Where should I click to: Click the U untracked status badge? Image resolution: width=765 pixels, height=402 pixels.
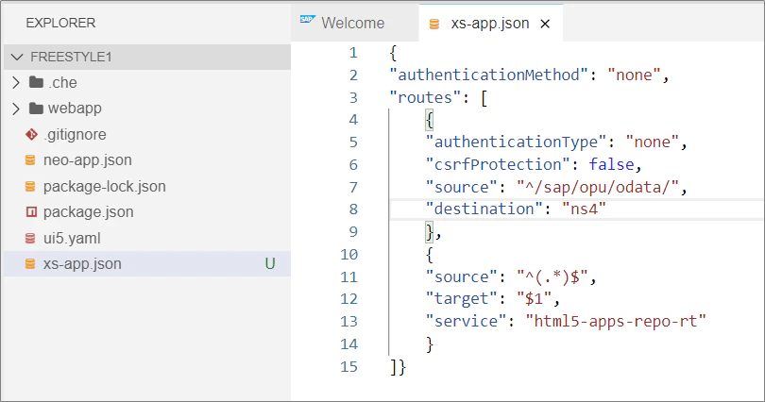point(270,263)
